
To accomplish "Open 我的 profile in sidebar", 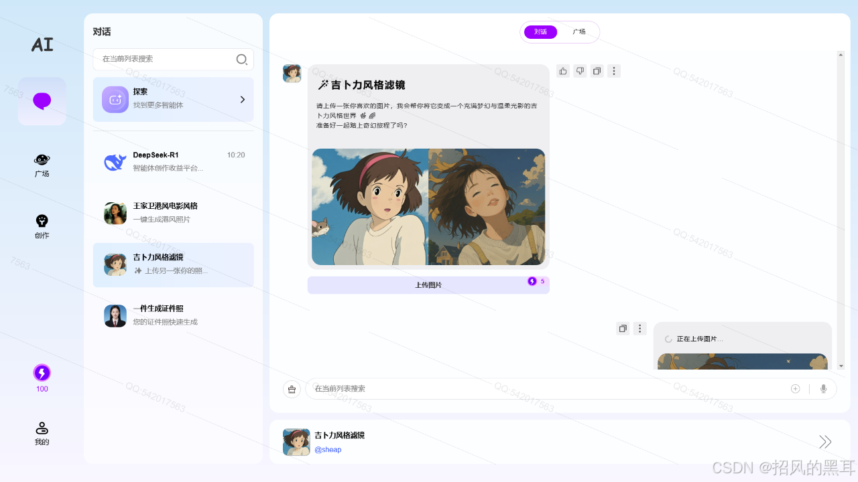I will coord(42,434).
